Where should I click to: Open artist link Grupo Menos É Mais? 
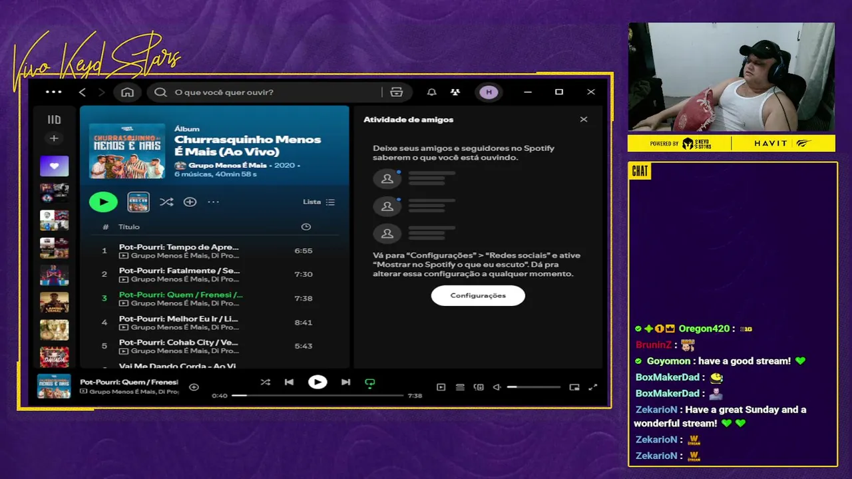point(227,165)
